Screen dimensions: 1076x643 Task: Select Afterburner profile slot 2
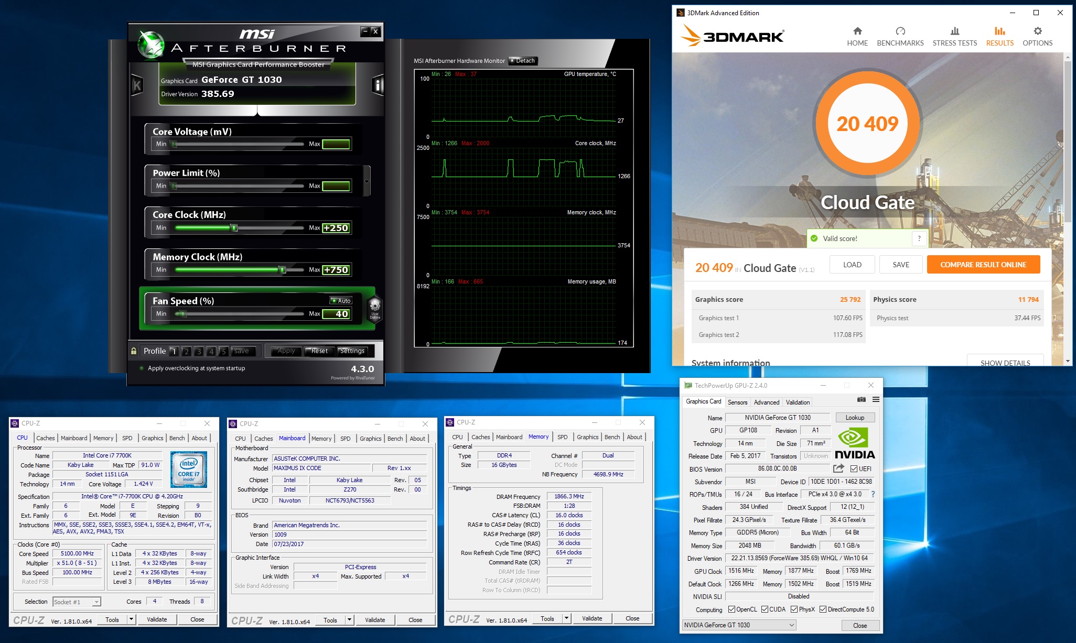[x=186, y=351]
